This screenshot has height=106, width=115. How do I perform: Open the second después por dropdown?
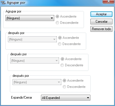(x=34, y=60)
